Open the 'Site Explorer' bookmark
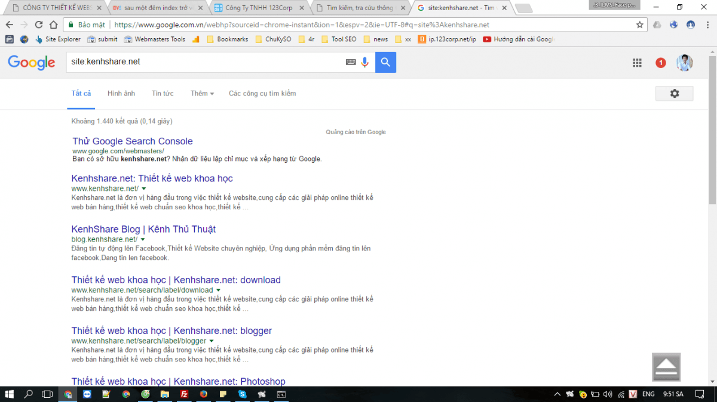This screenshot has width=717, height=402. coord(57,39)
